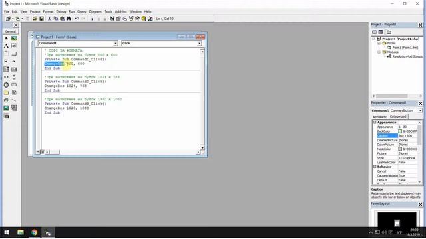Select the OLE control in the toolbox
This screenshot has height=239, width=426.
tap(6, 116)
